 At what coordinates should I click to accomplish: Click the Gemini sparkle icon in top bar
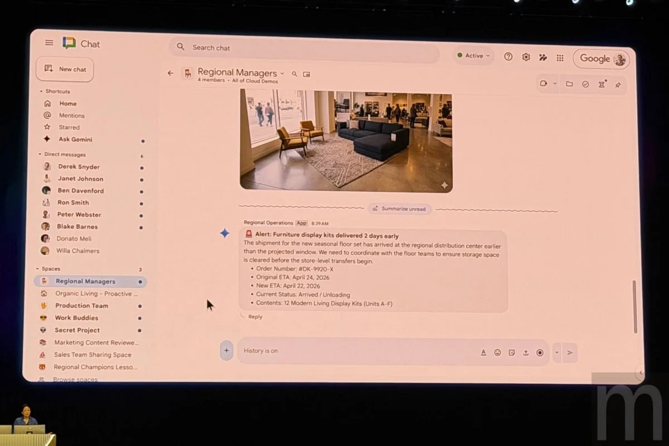pyautogui.click(x=543, y=57)
